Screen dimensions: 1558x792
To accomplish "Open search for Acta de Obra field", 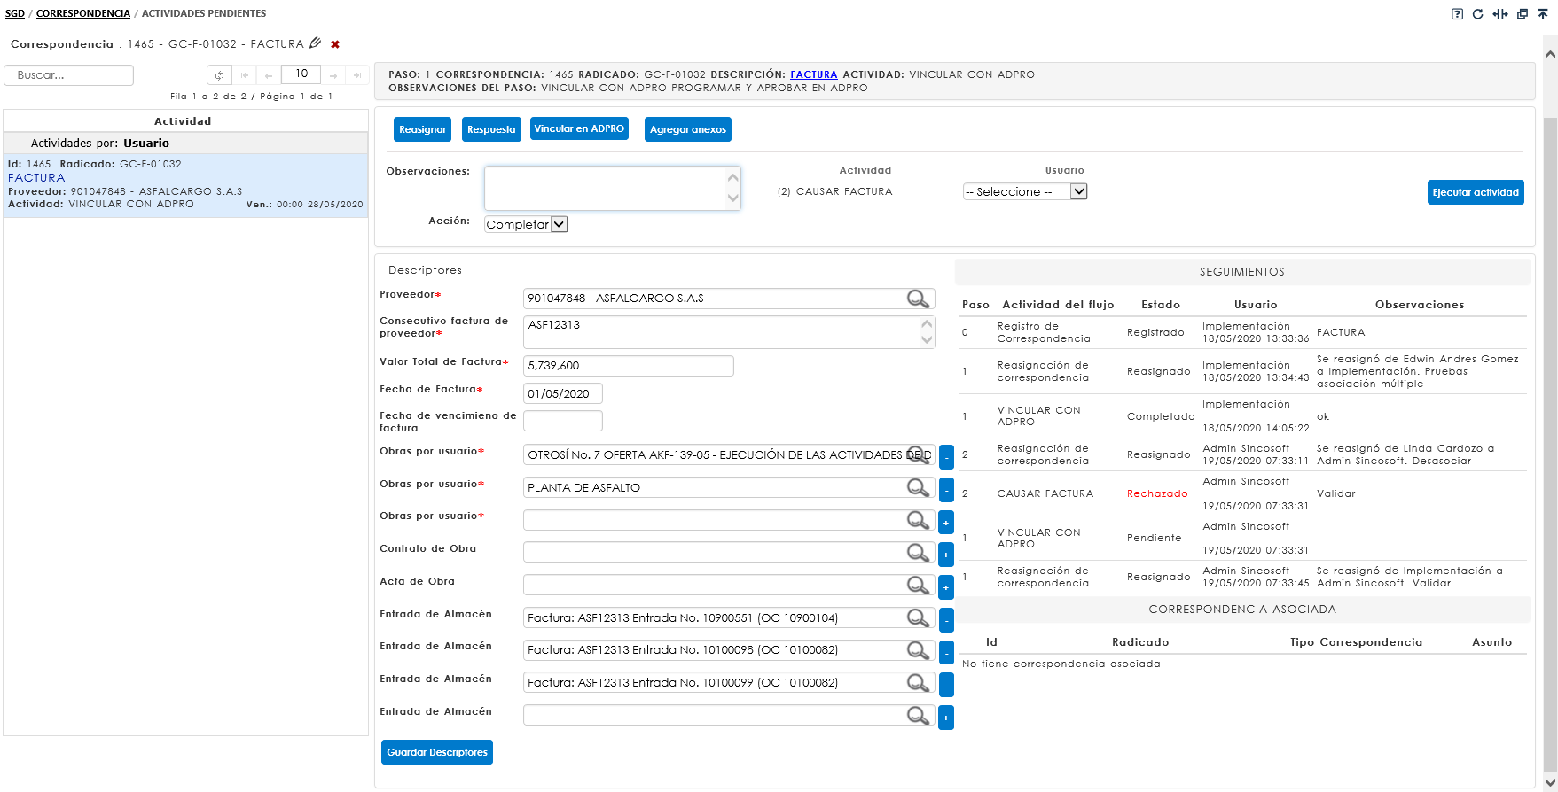I will 918,585.
